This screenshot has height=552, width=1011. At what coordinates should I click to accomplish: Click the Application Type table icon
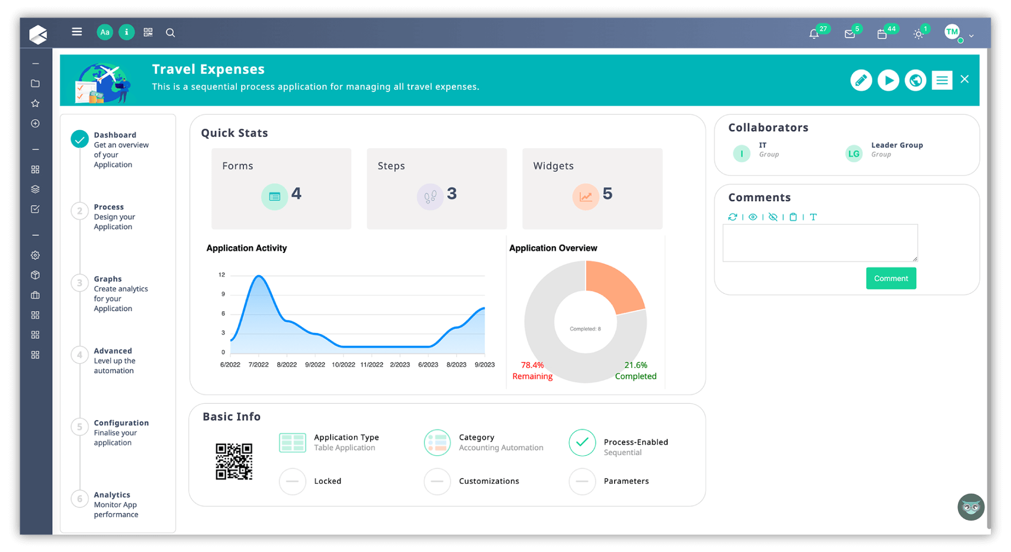point(292,442)
